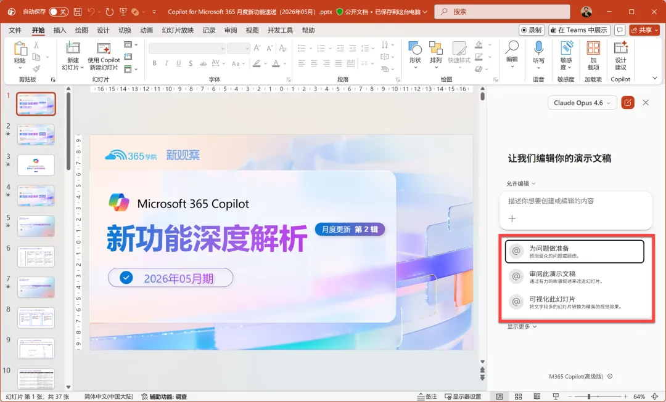Viewport: 666px width, 402px height.
Task: Open font dialog launcher in 字体 group
Action: coord(289,79)
